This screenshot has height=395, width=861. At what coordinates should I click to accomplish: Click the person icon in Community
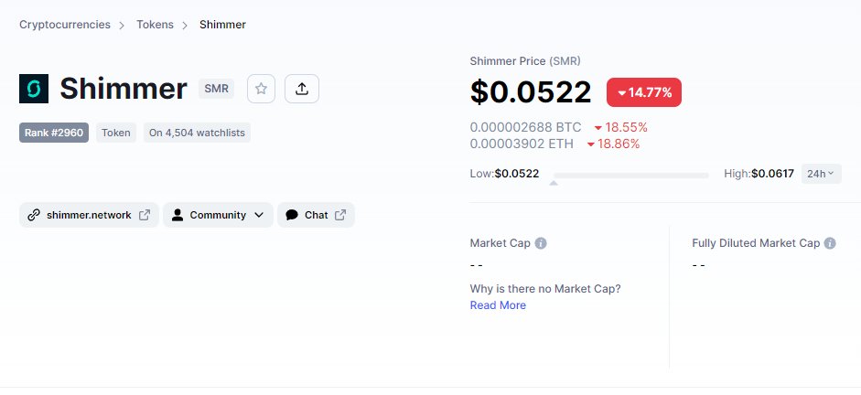point(178,215)
